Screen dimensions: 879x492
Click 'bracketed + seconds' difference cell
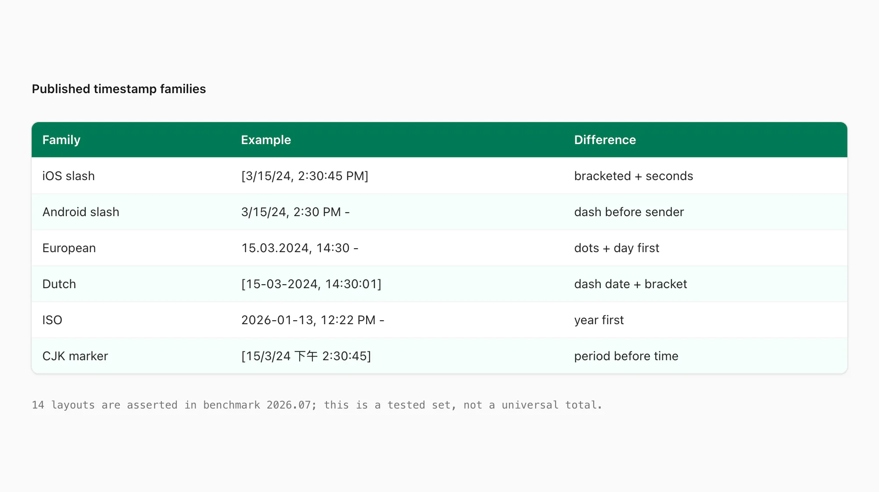[x=633, y=176]
